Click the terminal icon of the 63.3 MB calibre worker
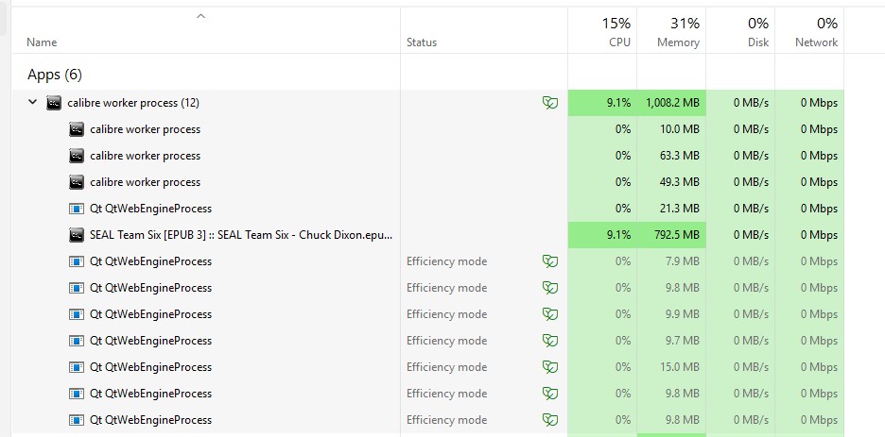Screen dimensions: 885x437 [x=77, y=156]
